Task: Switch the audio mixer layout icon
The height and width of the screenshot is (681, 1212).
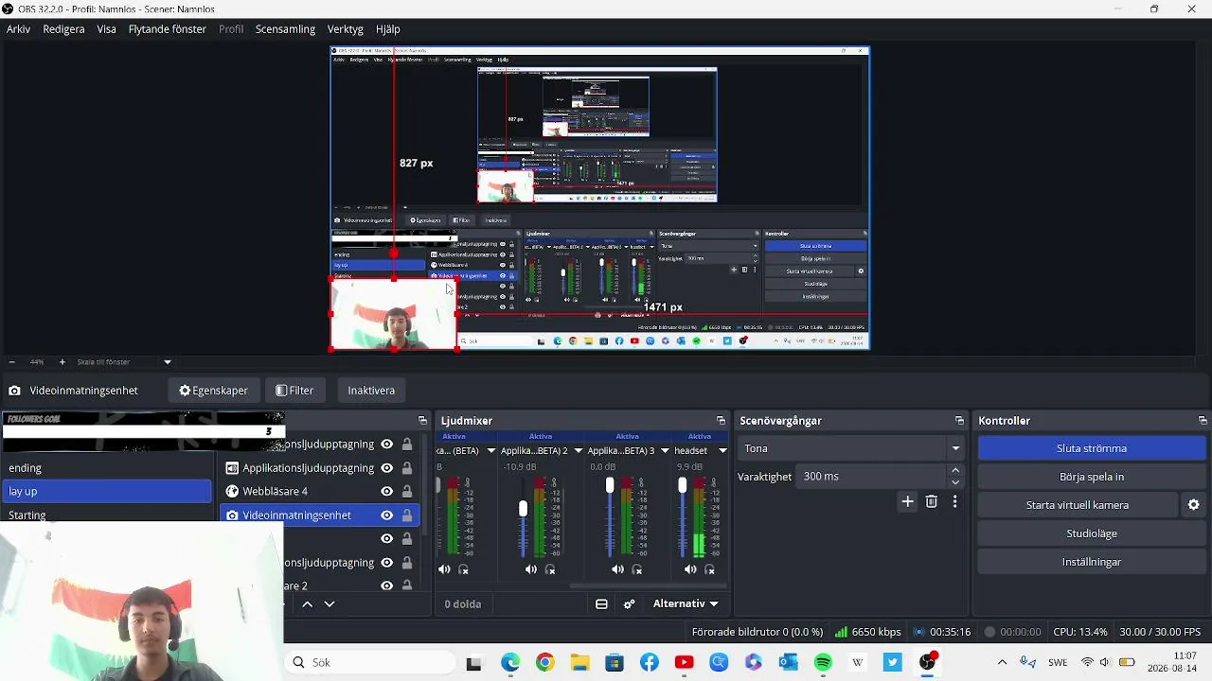Action: [601, 603]
